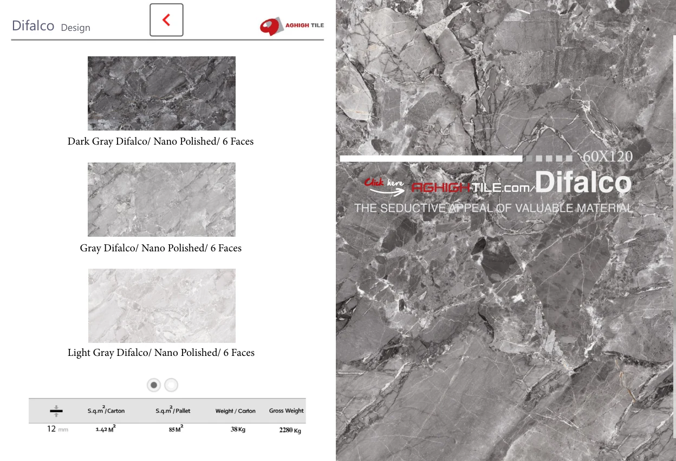Click the 'S.q.m²/Pallet' column header
This screenshot has height=461, width=676.
click(x=173, y=410)
